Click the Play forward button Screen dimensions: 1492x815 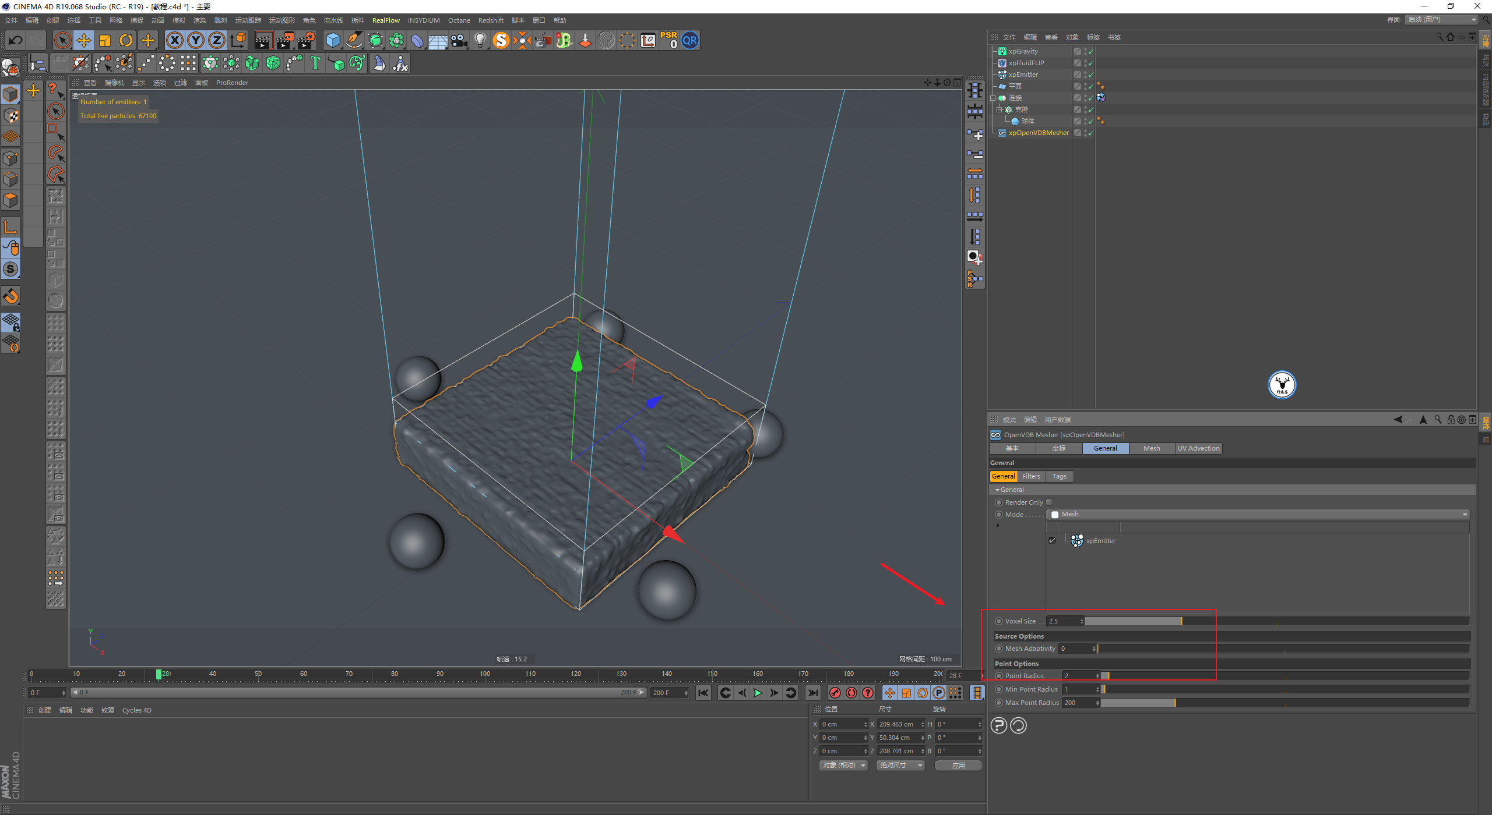758,693
